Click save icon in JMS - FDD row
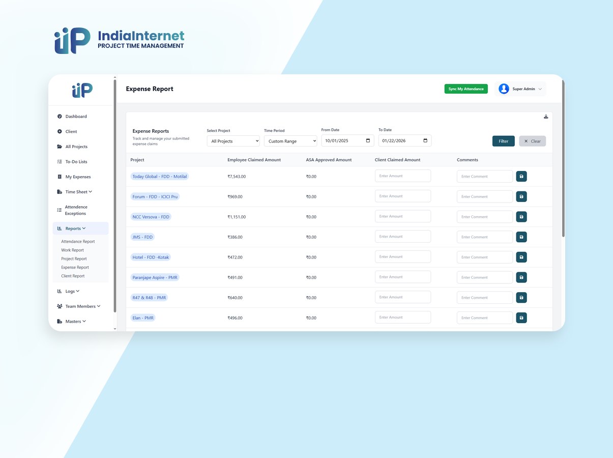613x458 pixels. pos(521,237)
